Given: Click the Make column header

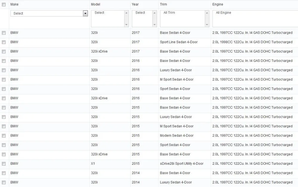Looking at the screenshot, I should tap(14, 4).
